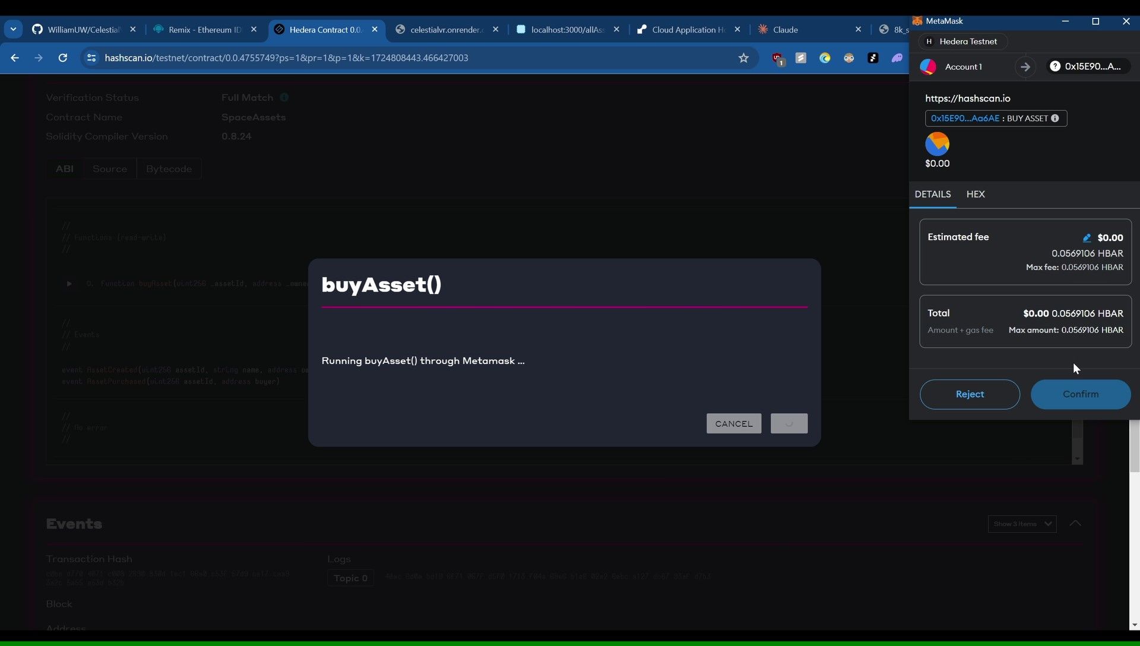Click the green circular extension icon
The height and width of the screenshot is (646, 1140).
[x=825, y=58]
